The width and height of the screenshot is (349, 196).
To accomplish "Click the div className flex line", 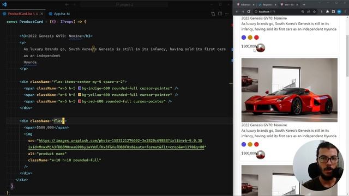I will tap(43, 121).
